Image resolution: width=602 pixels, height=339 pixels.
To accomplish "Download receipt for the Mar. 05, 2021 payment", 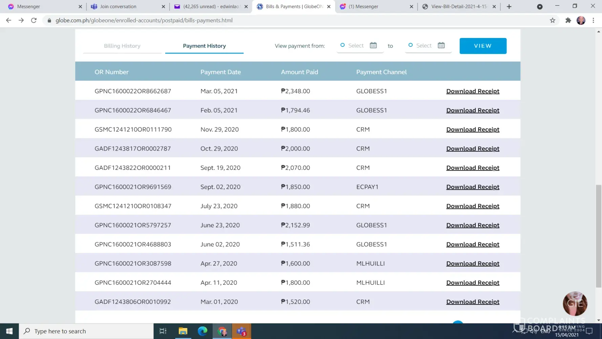I will (473, 91).
